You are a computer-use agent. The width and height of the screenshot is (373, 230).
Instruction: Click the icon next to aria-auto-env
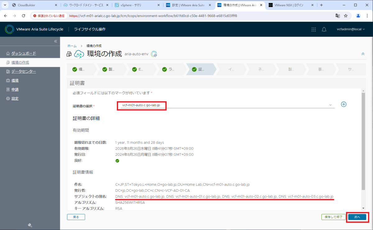pyautogui.click(x=154, y=54)
